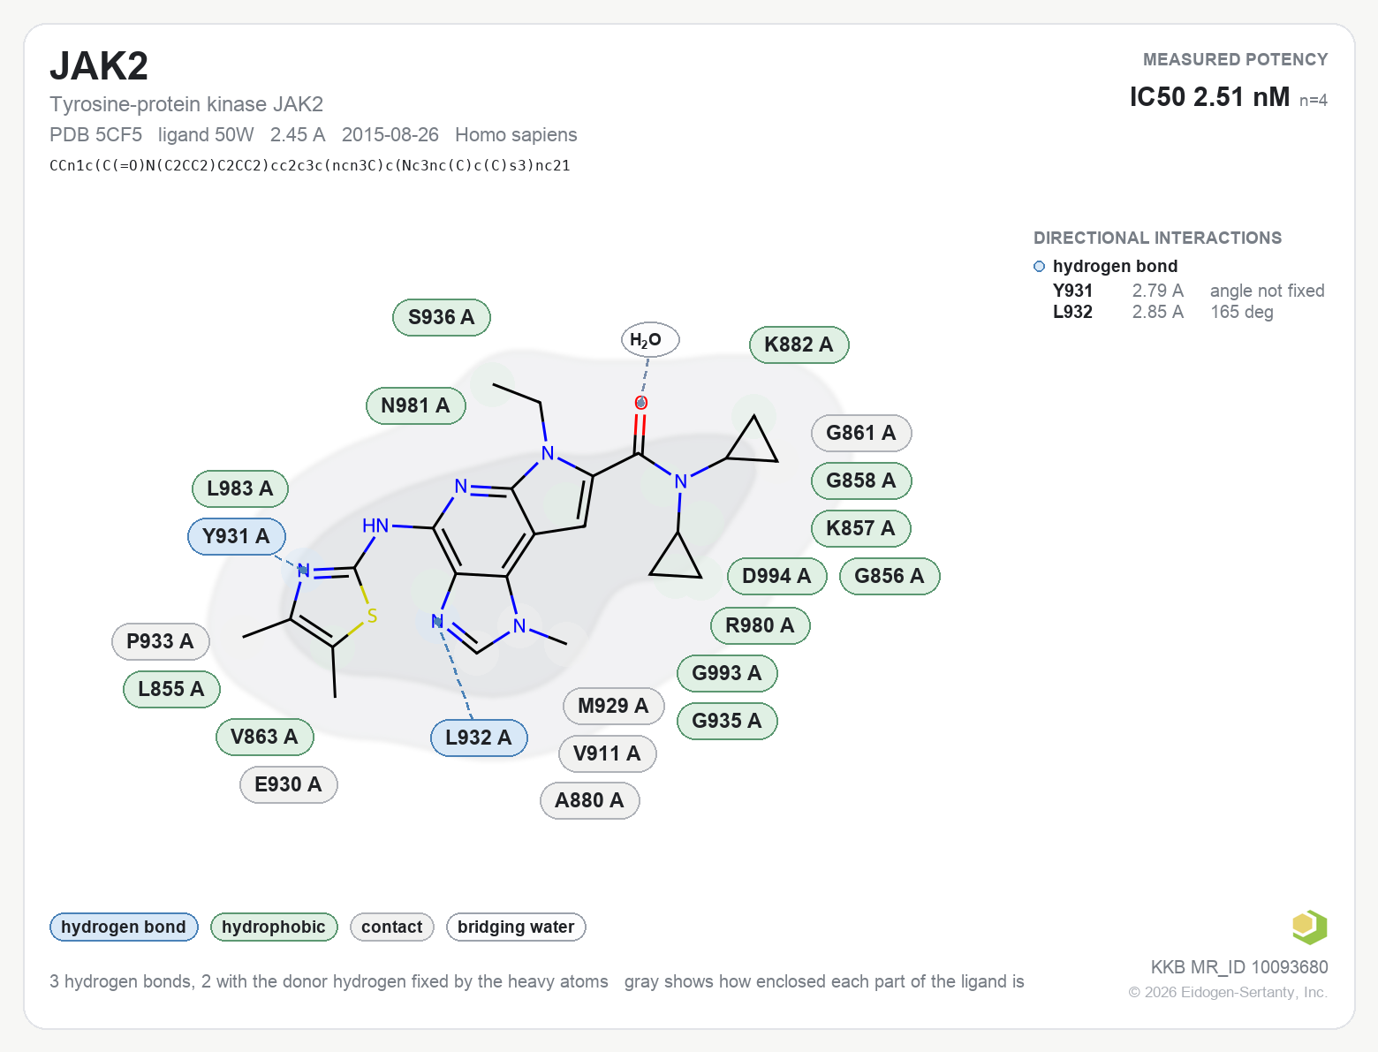Click the yellow sulfur atom in thiazole

click(372, 616)
